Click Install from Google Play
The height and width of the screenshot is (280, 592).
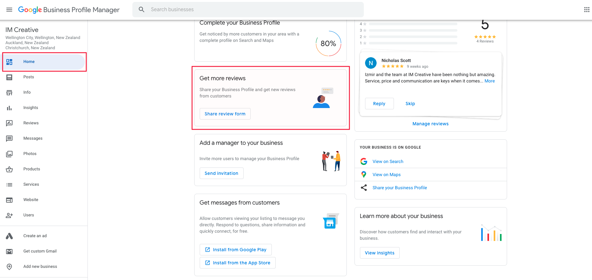236,250
